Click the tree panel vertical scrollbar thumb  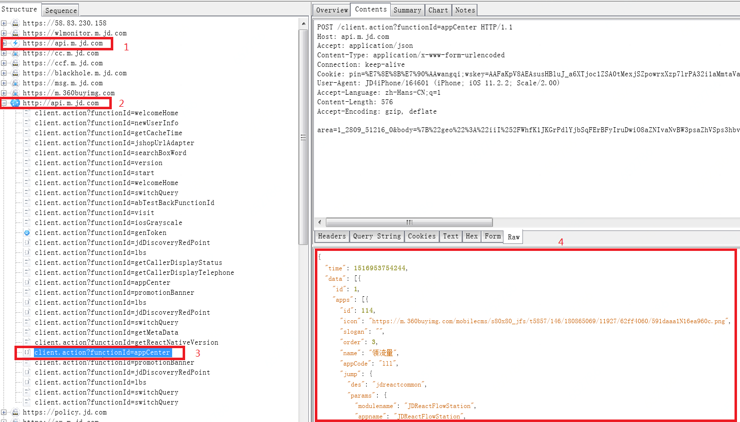click(x=303, y=137)
